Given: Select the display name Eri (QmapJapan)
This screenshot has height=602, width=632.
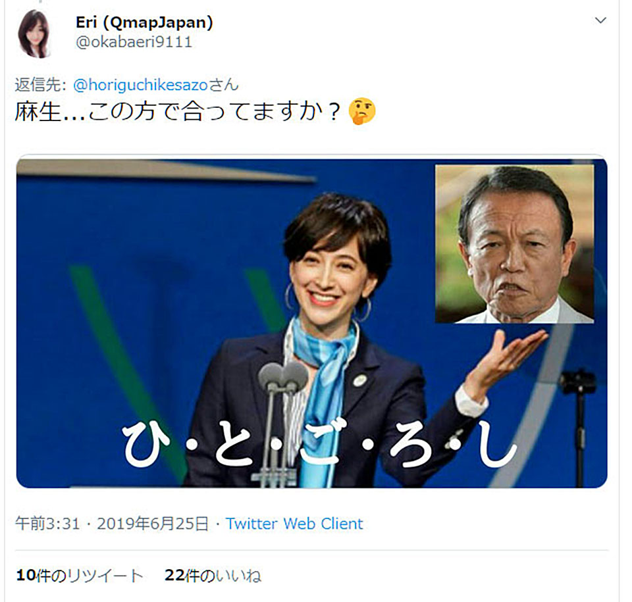Looking at the screenshot, I should click(x=144, y=22).
